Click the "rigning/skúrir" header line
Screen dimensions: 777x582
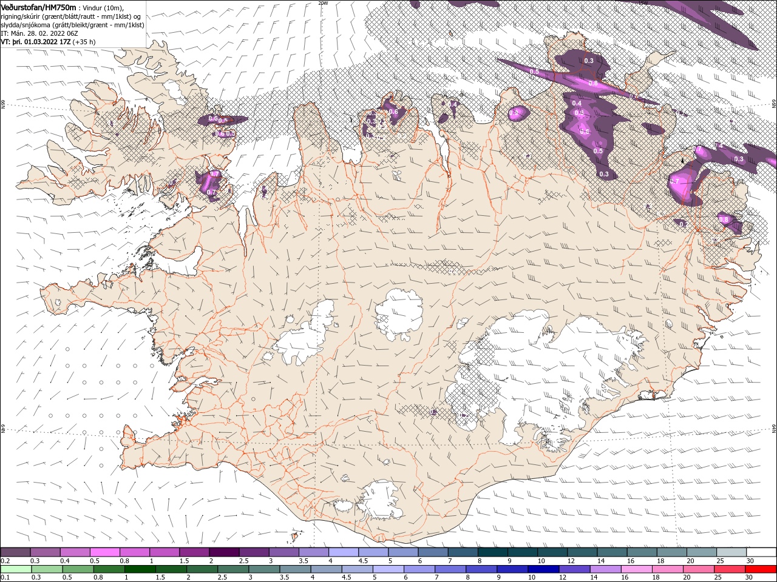click(x=71, y=16)
